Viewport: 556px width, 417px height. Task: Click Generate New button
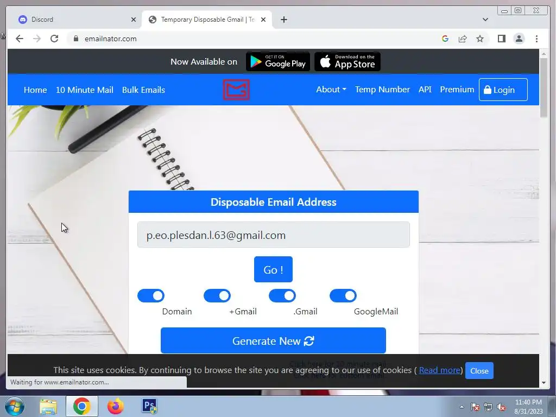[x=274, y=341]
